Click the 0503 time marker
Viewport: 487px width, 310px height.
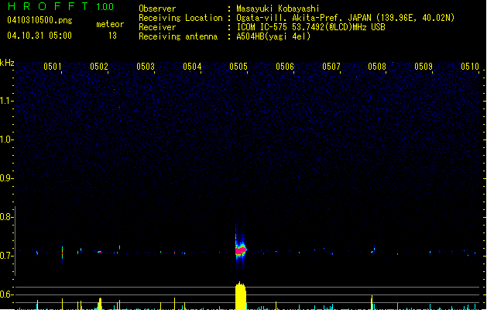(146, 67)
